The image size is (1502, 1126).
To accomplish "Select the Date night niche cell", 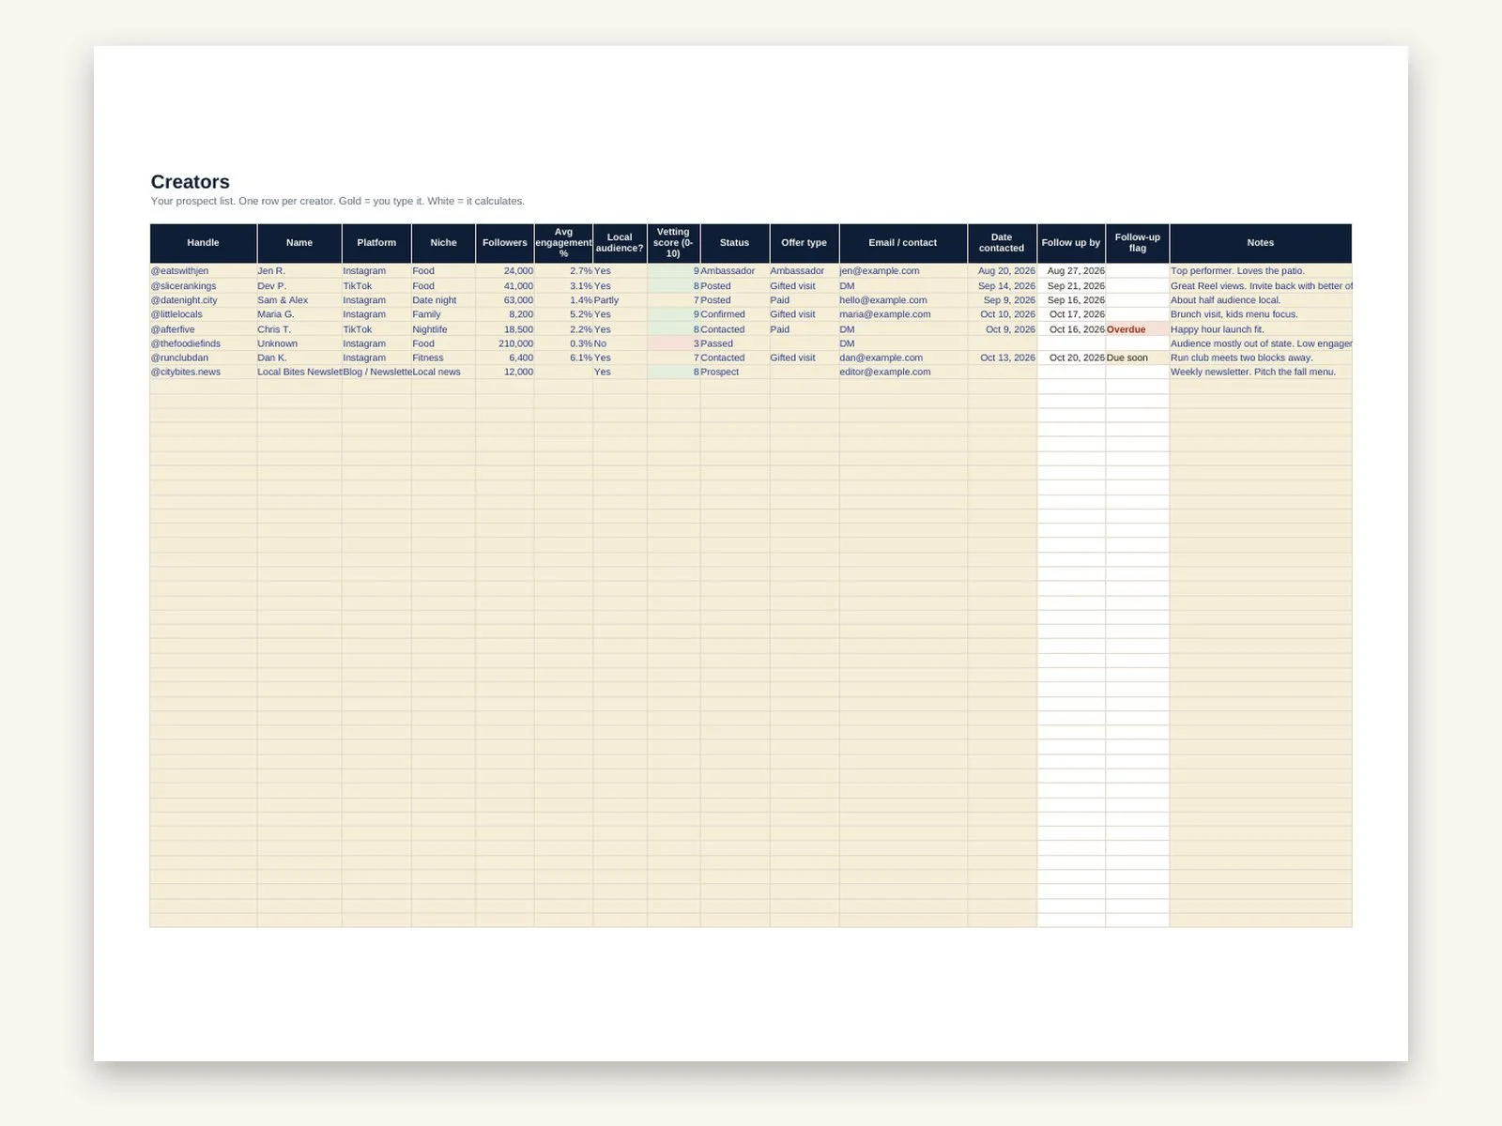I will 443,300.
